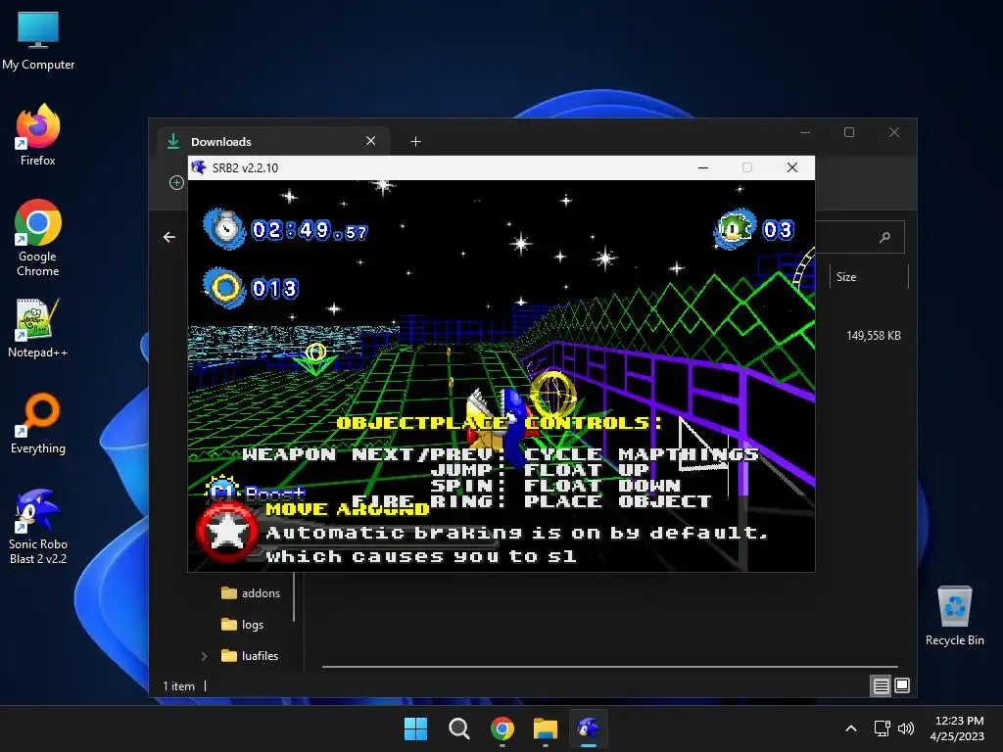Click the lives count 03
1003x752 pixels.
pyautogui.click(x=778, y=229)
